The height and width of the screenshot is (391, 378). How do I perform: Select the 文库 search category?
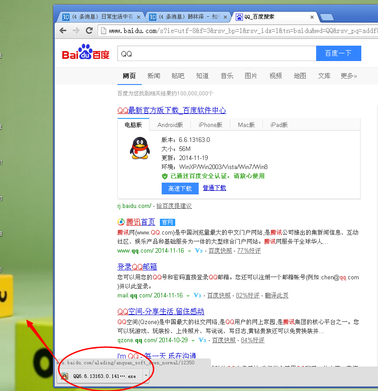click(324, 76)
